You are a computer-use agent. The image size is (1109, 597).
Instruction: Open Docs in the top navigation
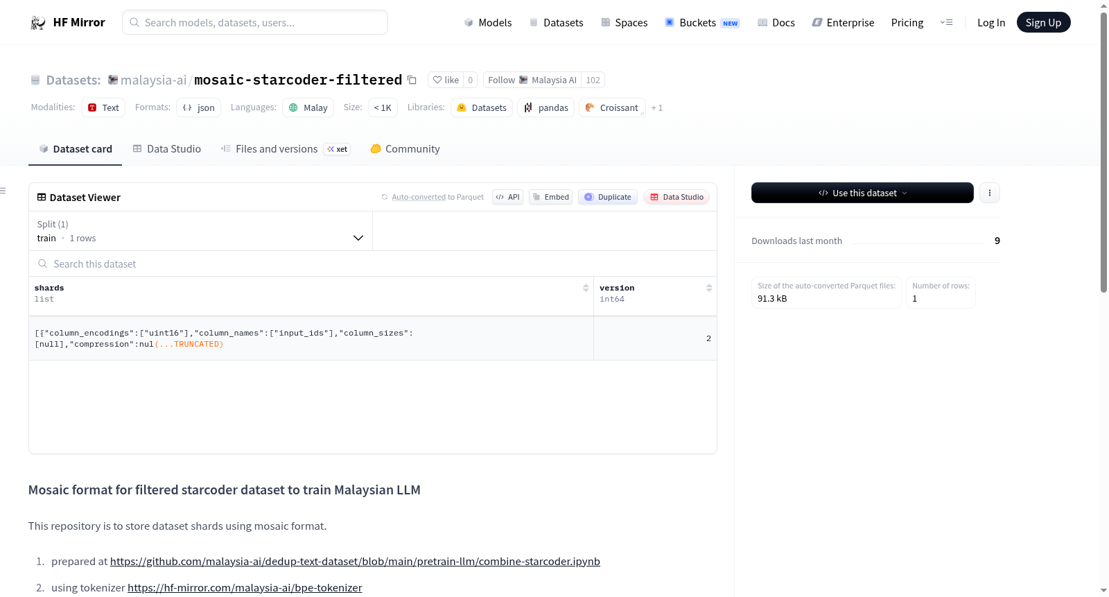point(776,23)
